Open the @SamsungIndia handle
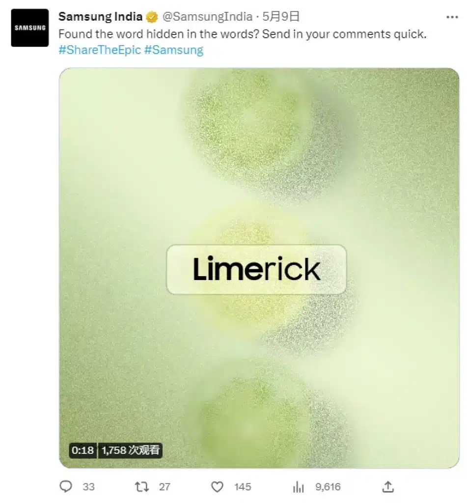The height and width of the screenshot is (503, 467). (207, 17)
